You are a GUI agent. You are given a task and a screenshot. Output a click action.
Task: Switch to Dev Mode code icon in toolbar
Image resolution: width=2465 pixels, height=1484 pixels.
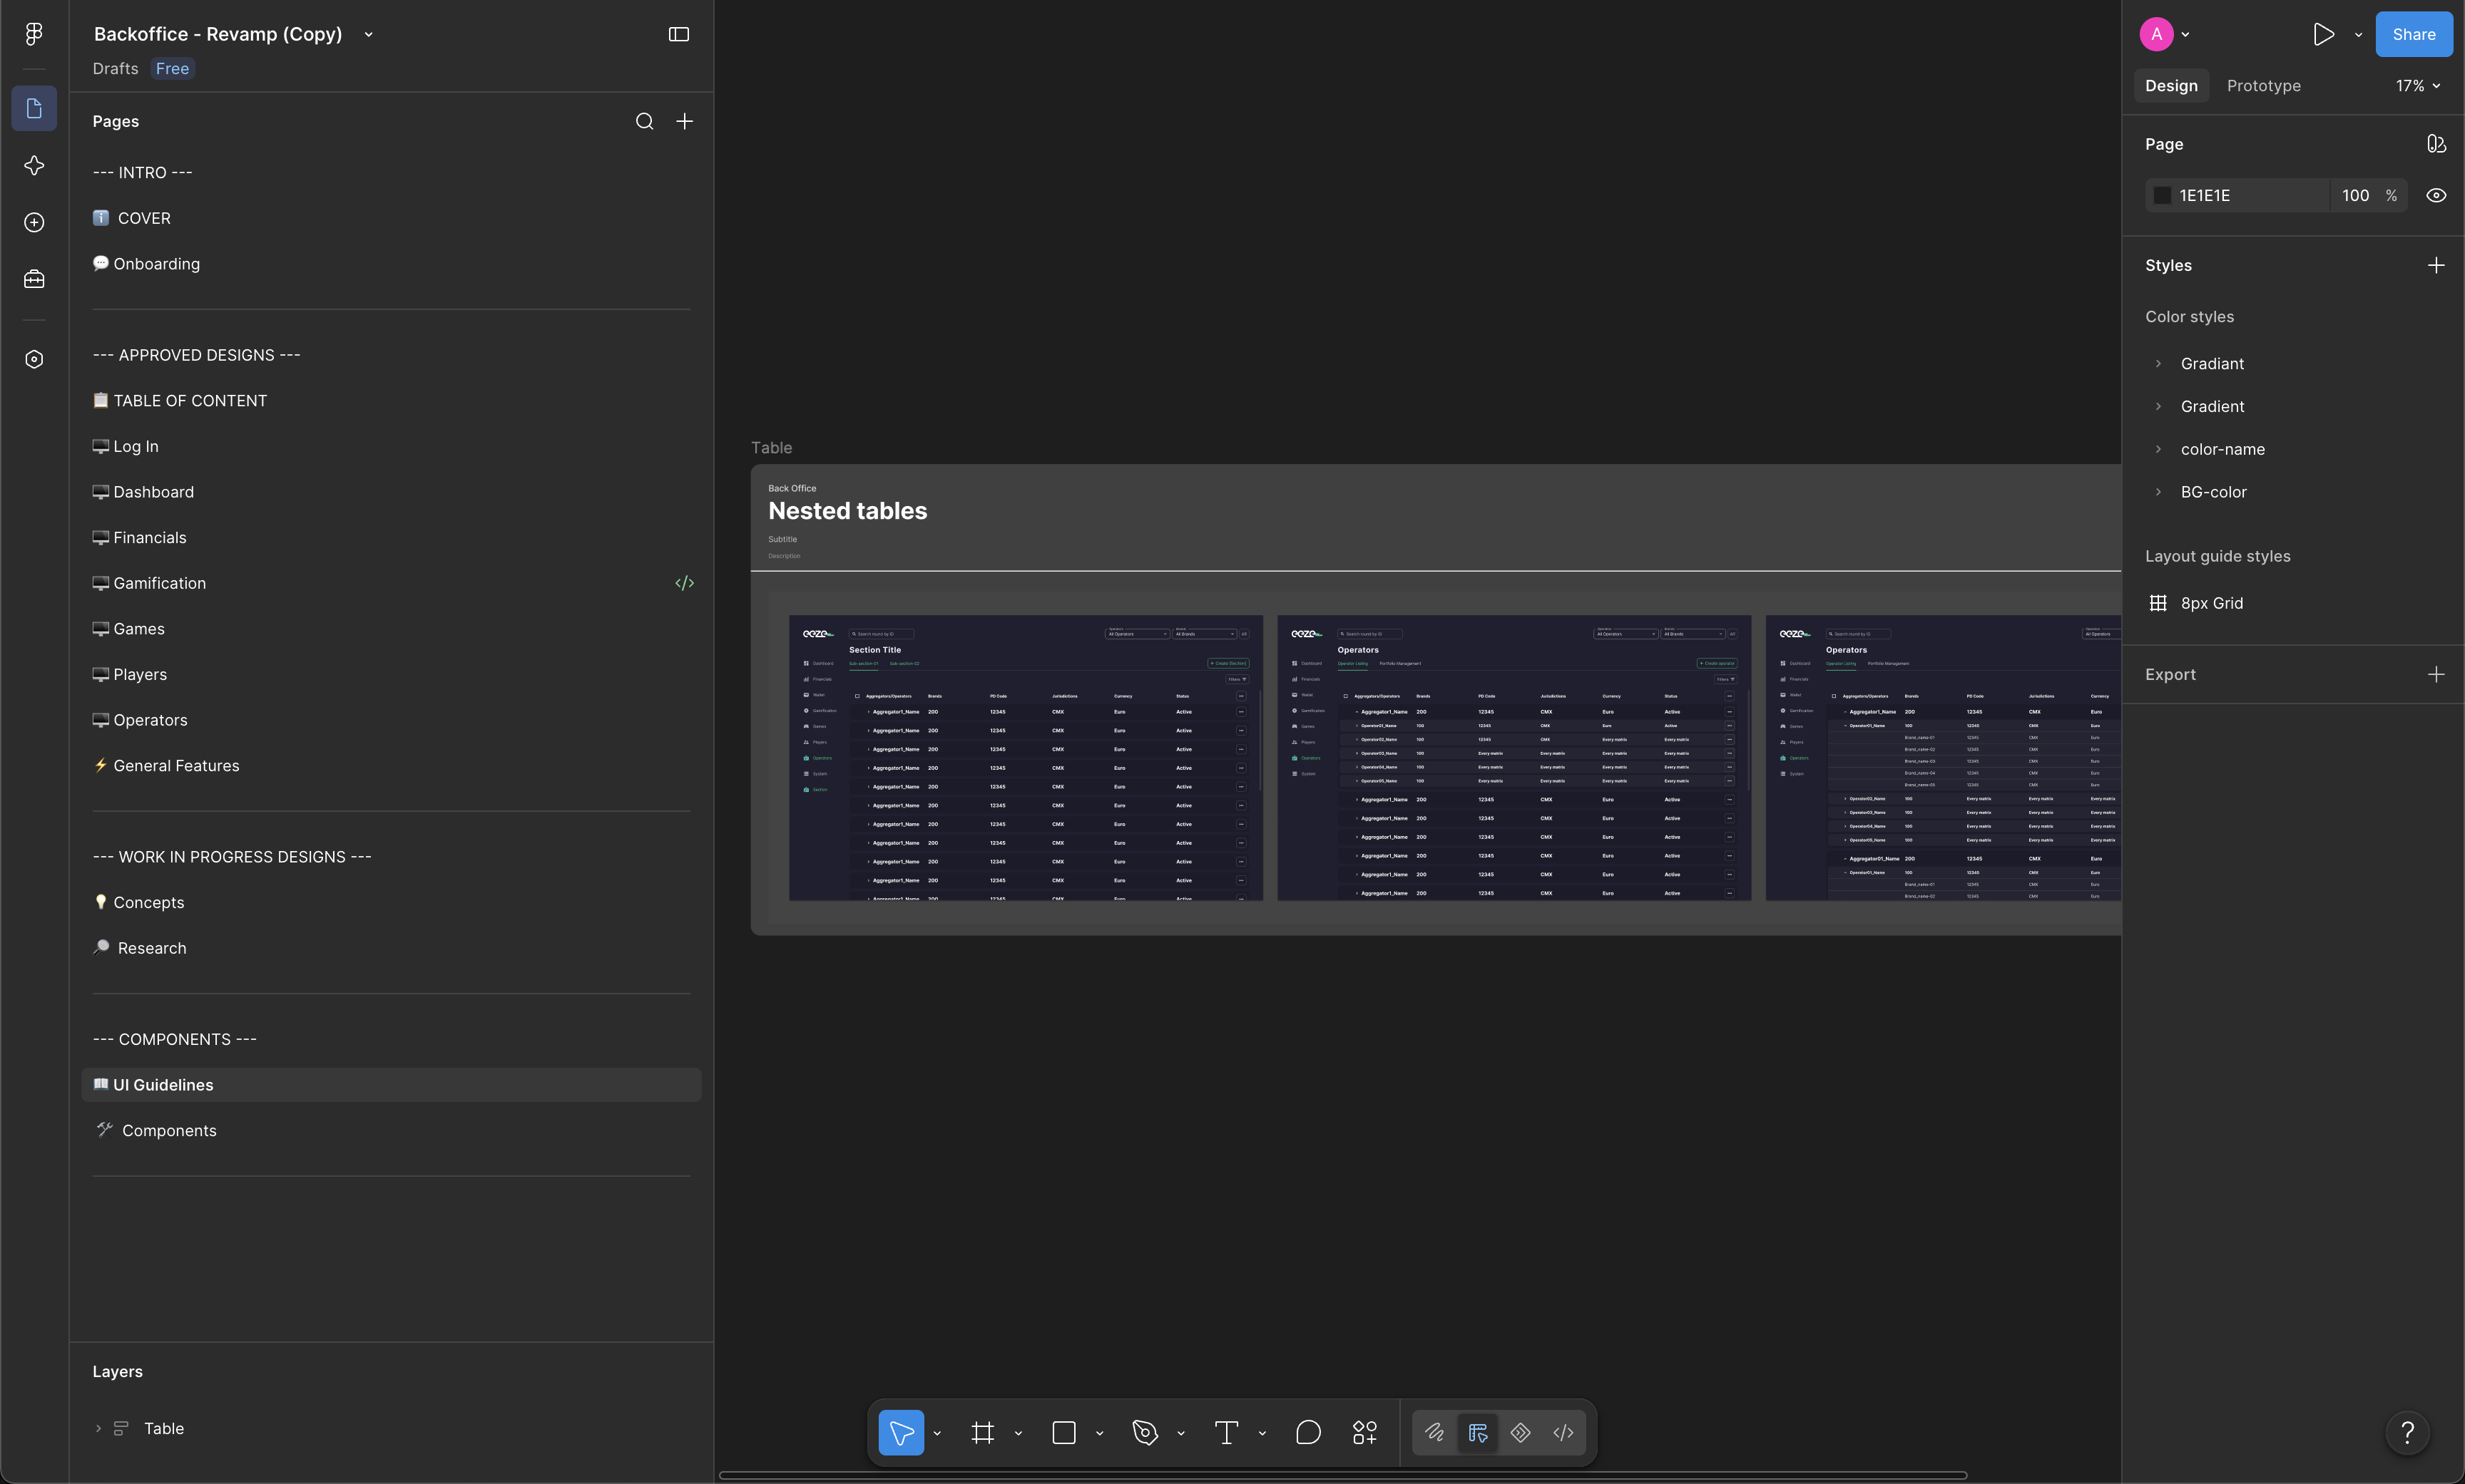(1563, 1432)
